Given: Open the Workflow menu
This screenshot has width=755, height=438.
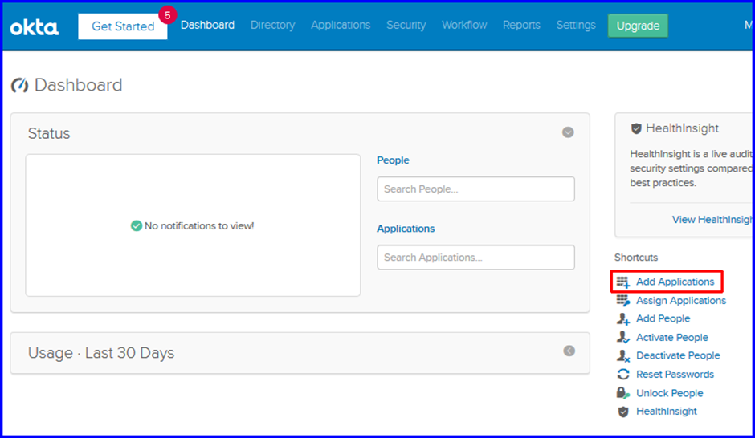Looking at the screenshot, I should pos(464,25).
